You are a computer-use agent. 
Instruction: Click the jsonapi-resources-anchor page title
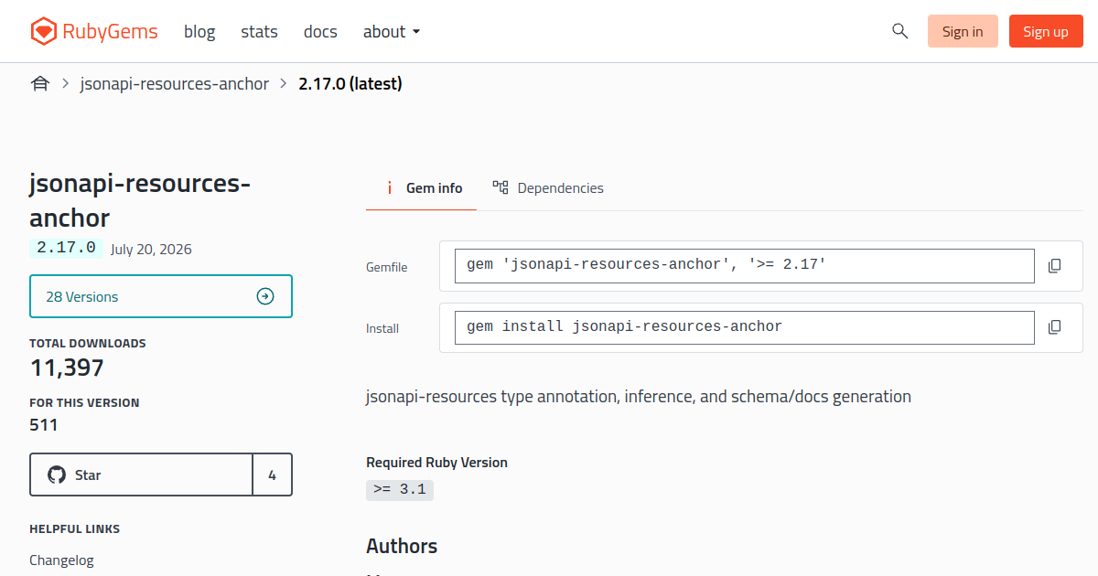[140, 200]
